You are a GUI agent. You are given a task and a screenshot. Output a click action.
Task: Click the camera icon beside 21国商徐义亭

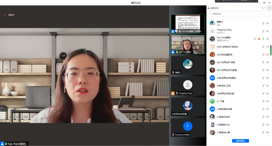267,133
